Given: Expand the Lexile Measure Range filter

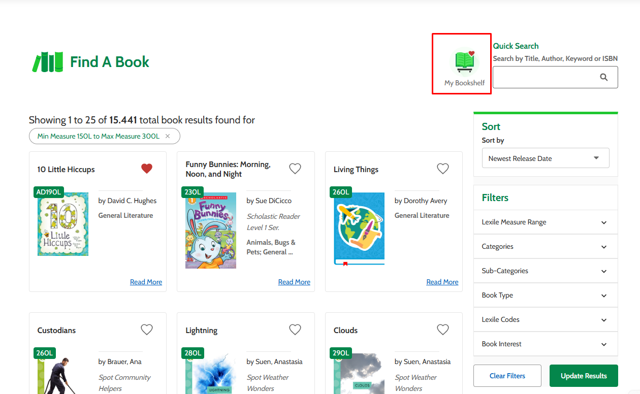Looking at the screenshot, I should coord(546,222).
